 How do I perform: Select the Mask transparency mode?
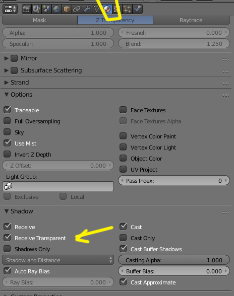pyautogui.click(x=40, y=20)
